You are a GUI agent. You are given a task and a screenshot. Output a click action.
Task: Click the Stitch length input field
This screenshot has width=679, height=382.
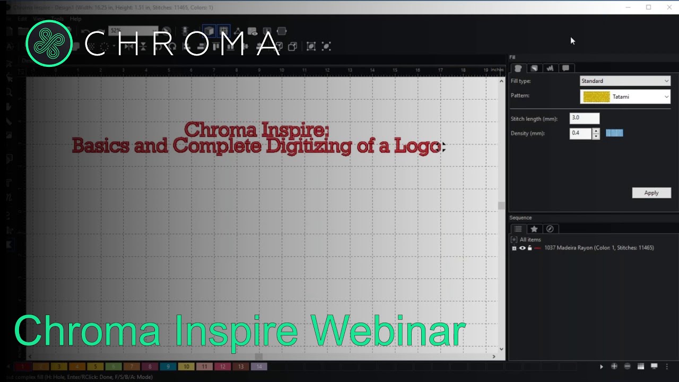585,118
